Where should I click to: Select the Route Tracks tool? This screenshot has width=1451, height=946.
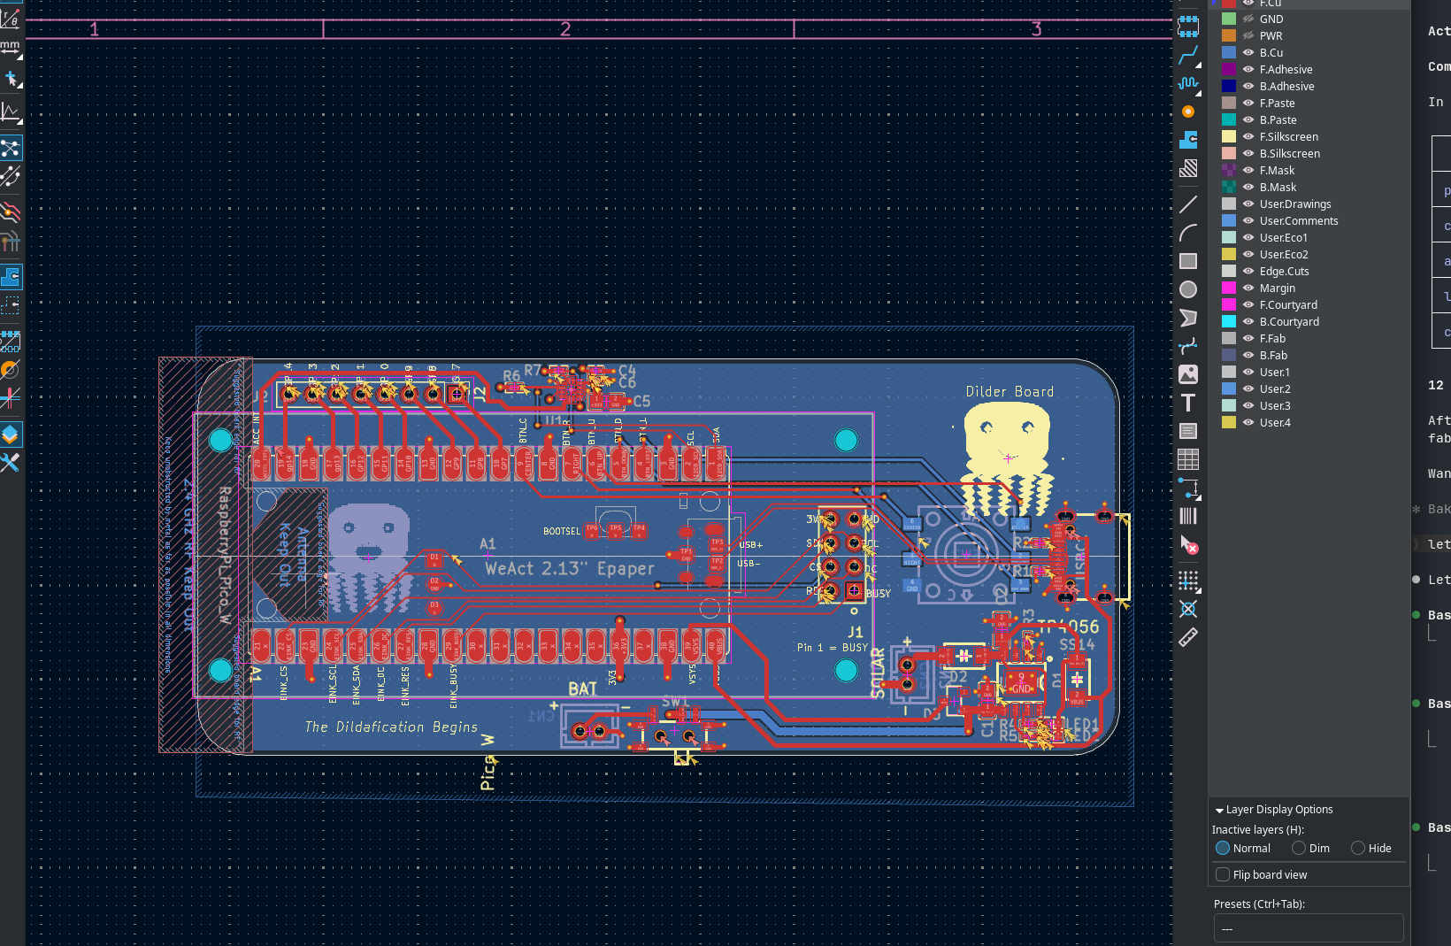(1188, 56)
